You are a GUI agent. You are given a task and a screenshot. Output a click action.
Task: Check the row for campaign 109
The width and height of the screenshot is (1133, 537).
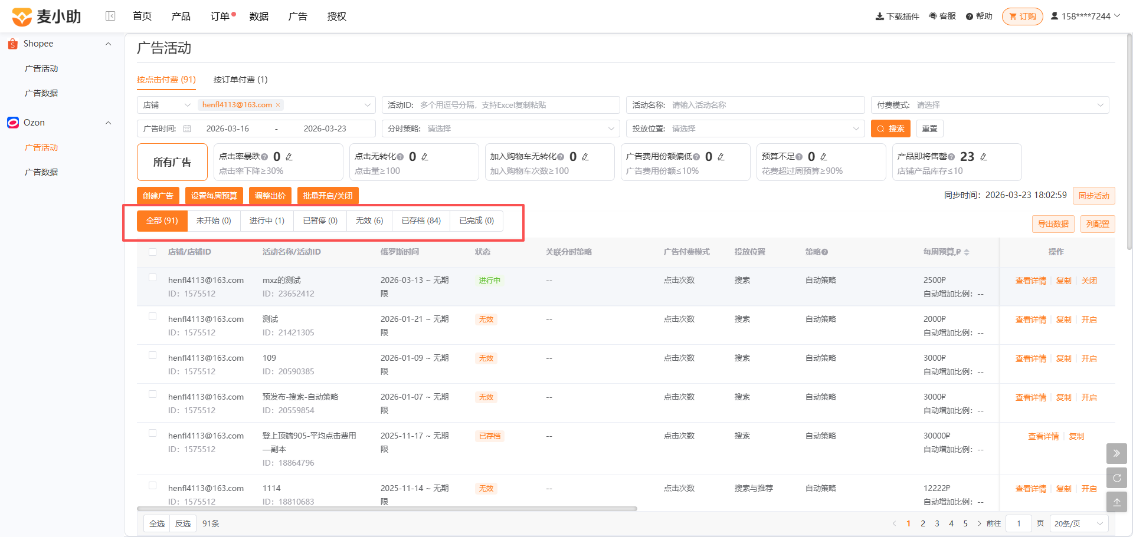pyautogui.click(x=153, y=355)
